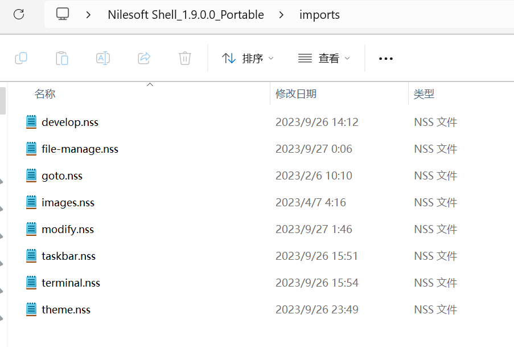Viewport: 514px width, 347px height.
Task: Expand chevron after Nilesoft Shell breadcrumb
Action: point(282,15)
